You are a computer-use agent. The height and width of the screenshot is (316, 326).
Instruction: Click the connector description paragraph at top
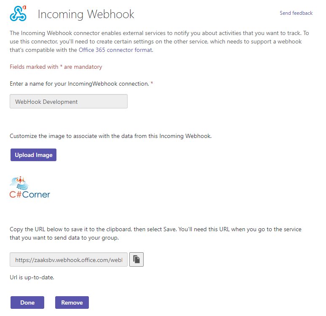click(160, 41)
